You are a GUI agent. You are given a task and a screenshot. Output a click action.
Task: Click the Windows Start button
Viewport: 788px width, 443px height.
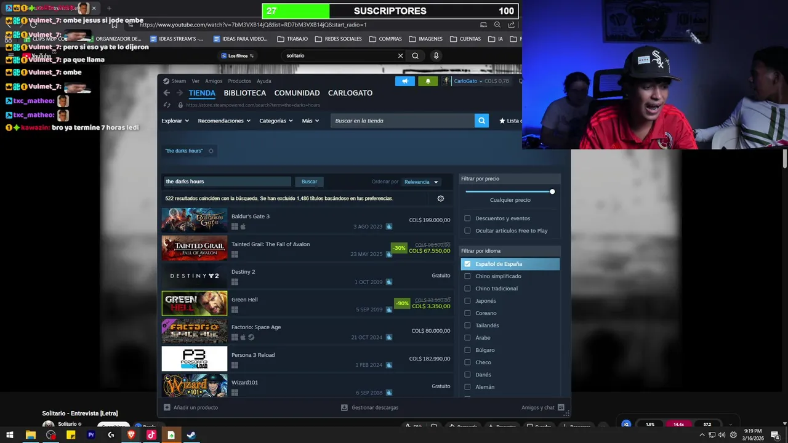[10, 435]
